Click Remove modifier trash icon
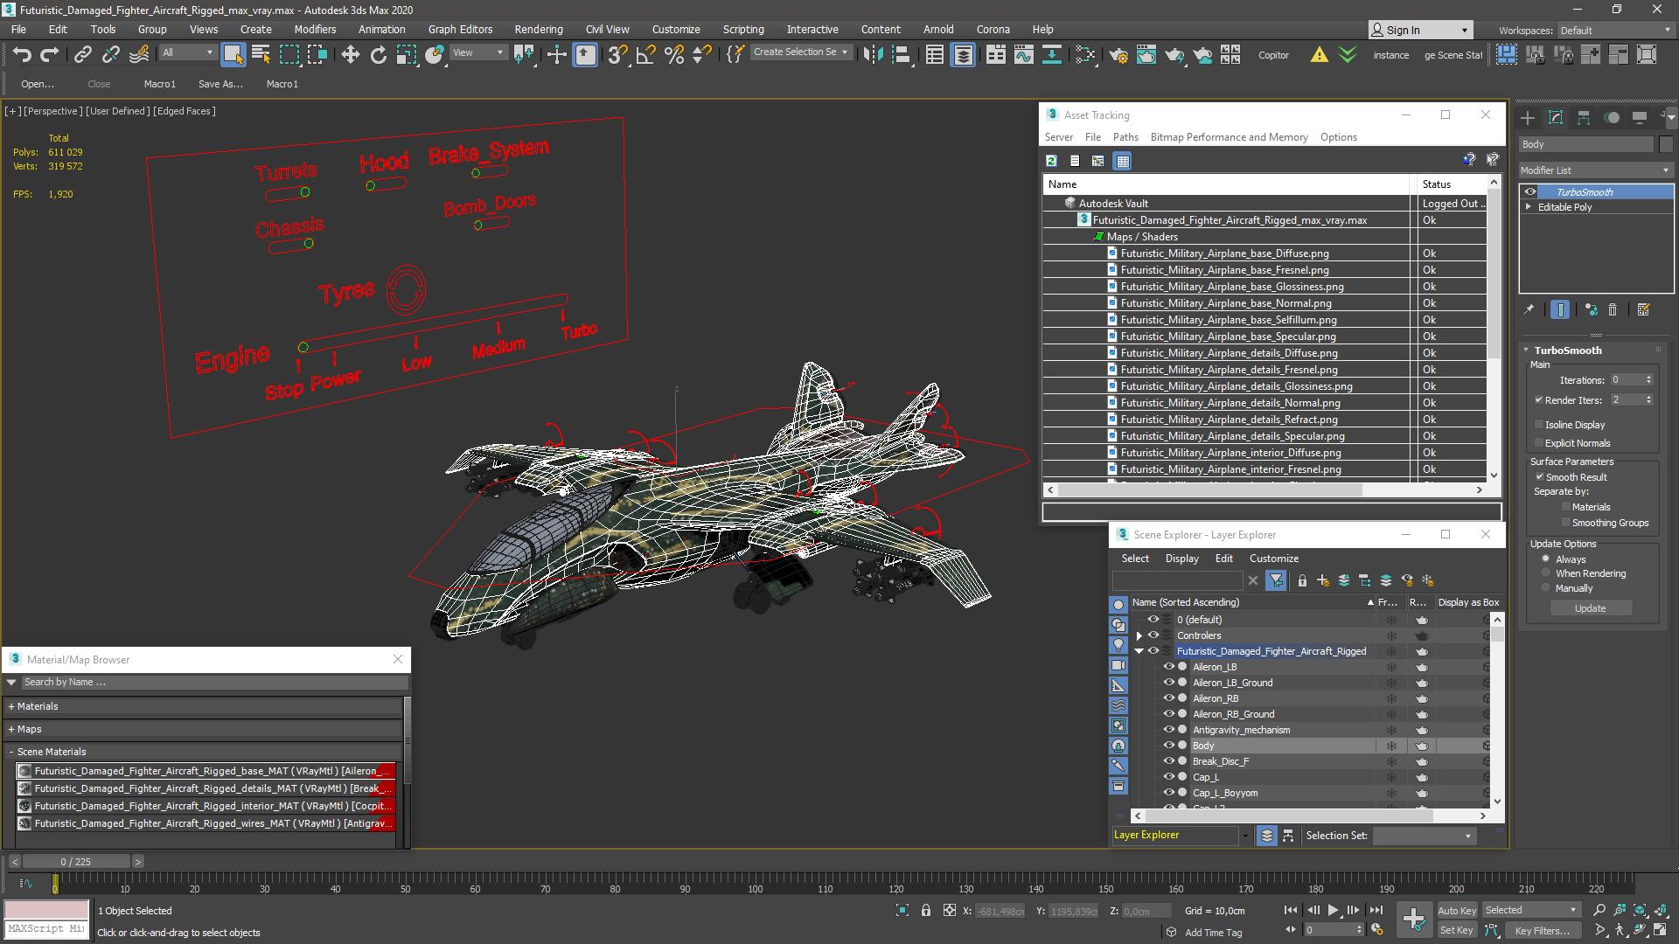The width and height of the screenshot is (1679, 944). tap(1613, 309)
